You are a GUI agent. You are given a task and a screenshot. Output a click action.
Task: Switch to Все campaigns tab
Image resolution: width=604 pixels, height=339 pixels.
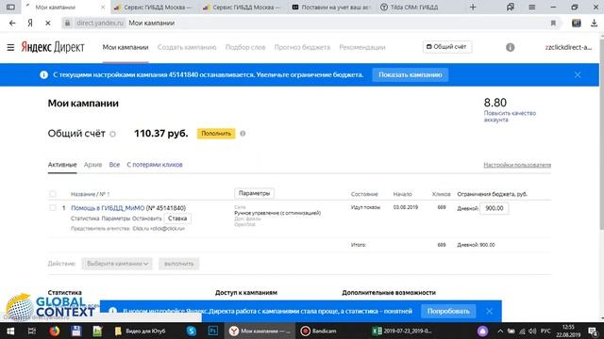(x=114, y=165)
